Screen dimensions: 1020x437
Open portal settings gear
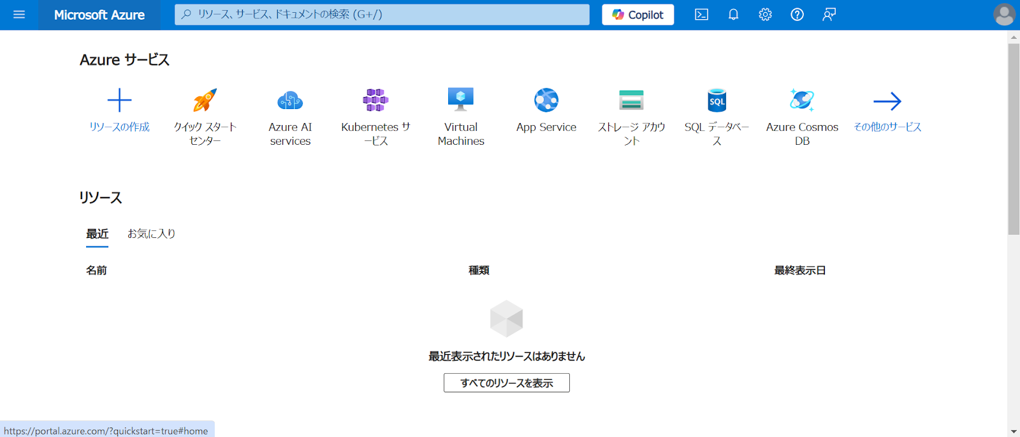pos(765,15)
